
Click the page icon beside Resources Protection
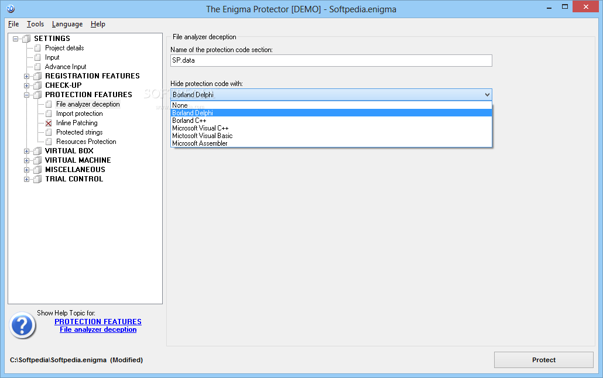(49, 142)
